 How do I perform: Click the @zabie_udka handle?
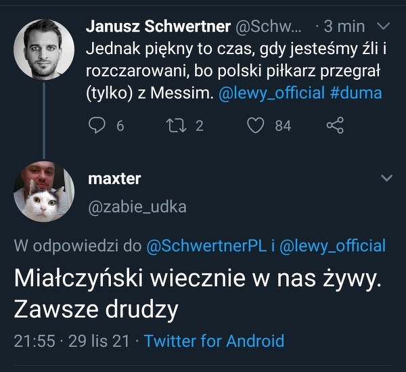(x=137, y=207)
